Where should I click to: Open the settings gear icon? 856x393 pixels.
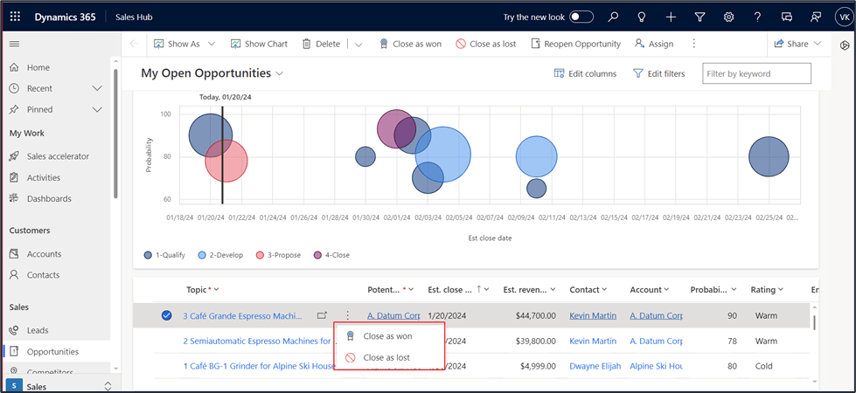728,17
